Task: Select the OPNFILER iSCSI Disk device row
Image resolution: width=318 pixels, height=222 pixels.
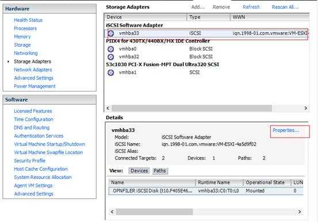Action: [206, 191]
